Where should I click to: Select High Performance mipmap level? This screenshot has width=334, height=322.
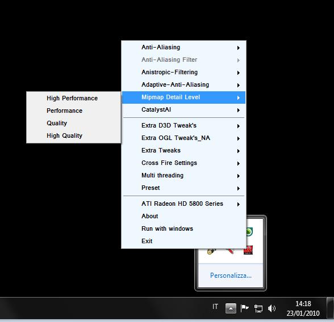(73, 98)
